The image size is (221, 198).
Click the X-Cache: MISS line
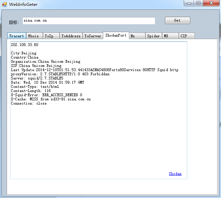point(51,99)
